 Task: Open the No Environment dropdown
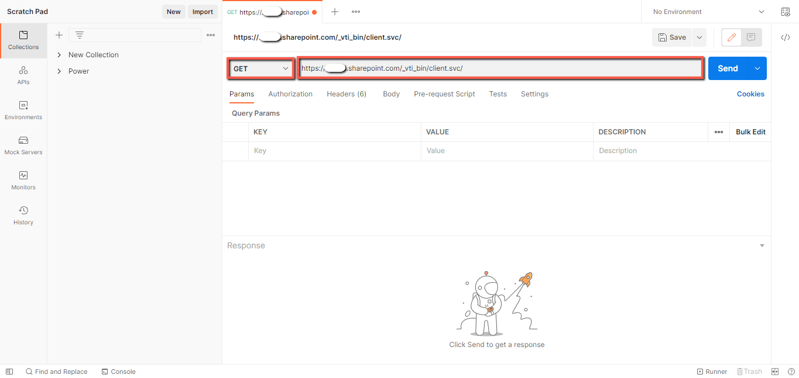(708, 12)
